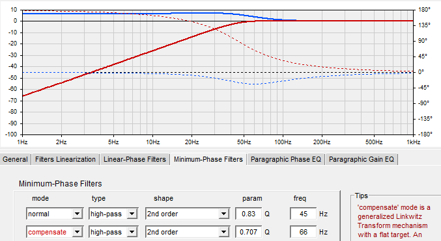Click the 0.83 Q param field
This screenshot has width=441, height=241.
[x=249, y=214]
